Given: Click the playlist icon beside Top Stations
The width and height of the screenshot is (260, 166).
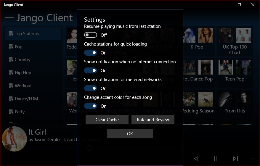Looking at the screenshot, I should pyautogui.click(x=11, y=33).
